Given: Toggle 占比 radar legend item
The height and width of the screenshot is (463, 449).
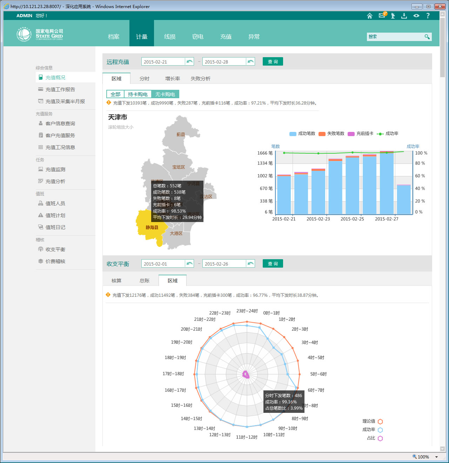Looking at the screenshot, I should coord(375,438).
